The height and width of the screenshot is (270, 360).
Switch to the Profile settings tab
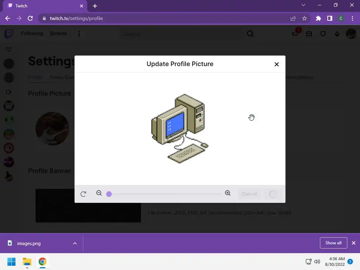(36, 77)
